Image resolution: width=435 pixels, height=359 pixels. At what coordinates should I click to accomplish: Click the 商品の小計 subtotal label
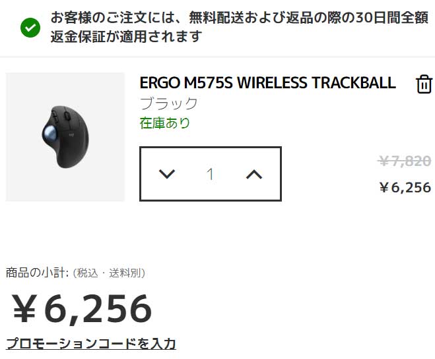(37, 273)
